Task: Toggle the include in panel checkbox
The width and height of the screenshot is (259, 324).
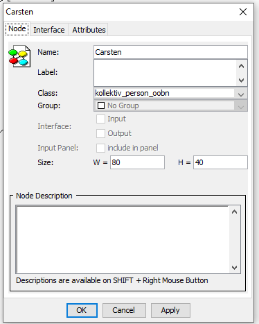Action: [100, 148]
